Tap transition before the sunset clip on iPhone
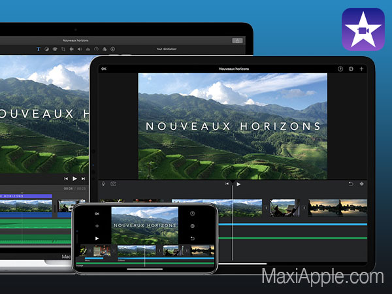 (x=187, y=251)
